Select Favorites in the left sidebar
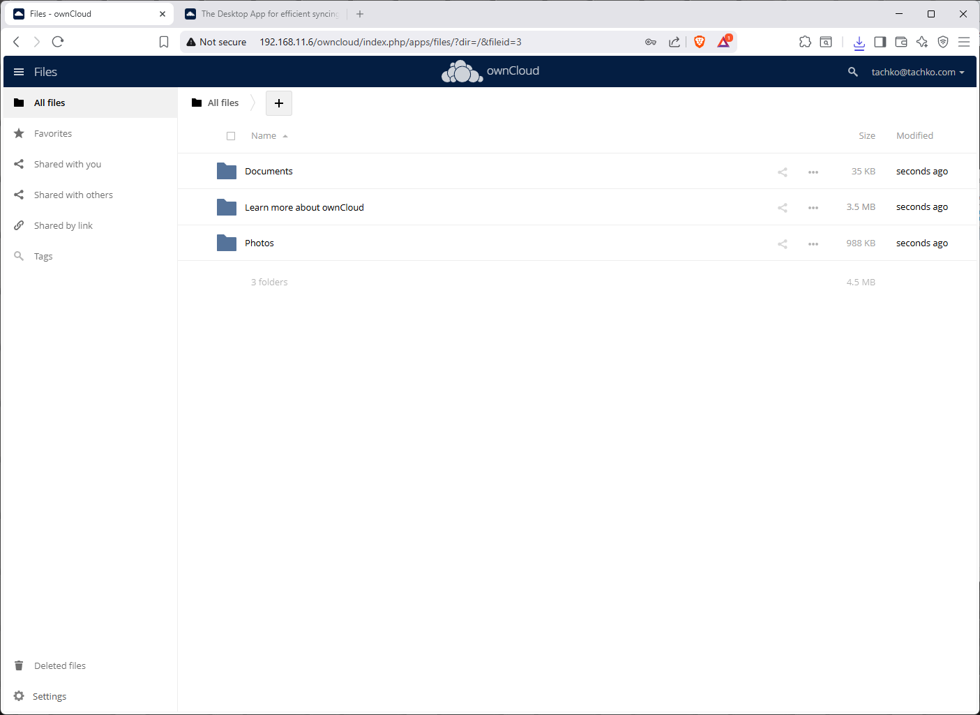Viewport: 980px width, 715px height. pyautogui.click(x=53, y=133)
